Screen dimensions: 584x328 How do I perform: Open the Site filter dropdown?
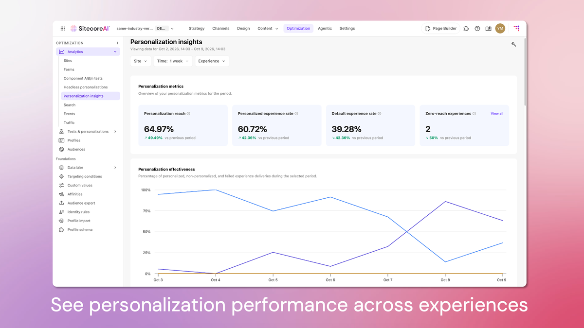(141, 61)
